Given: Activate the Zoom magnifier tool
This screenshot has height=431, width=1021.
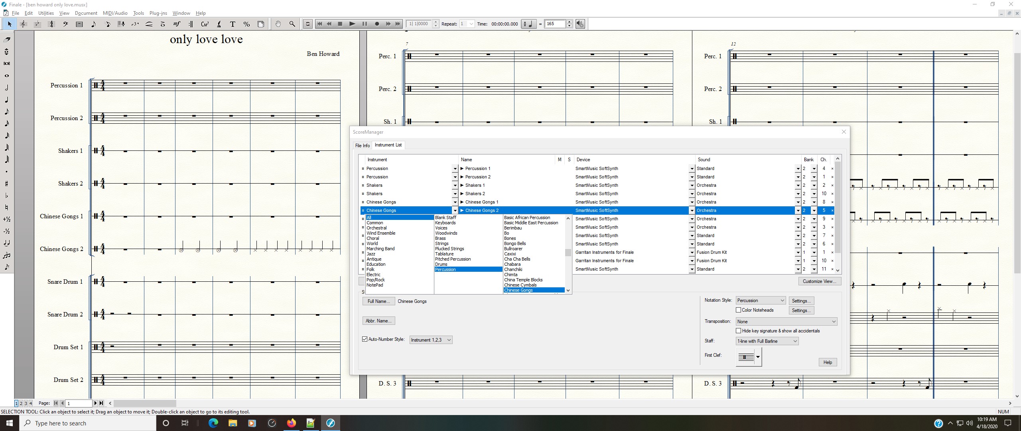Looking at the screenshot, I should [x=292, y=24].
